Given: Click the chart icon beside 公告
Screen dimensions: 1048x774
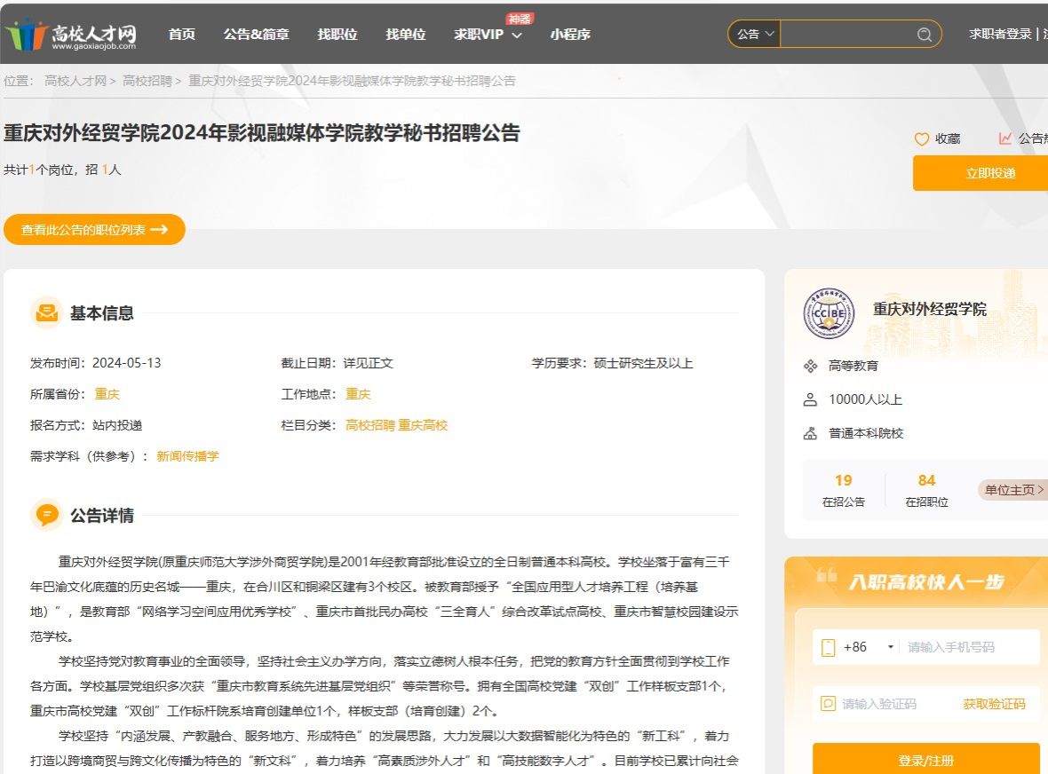Looking at the screenshot, I should point(1005,138).
